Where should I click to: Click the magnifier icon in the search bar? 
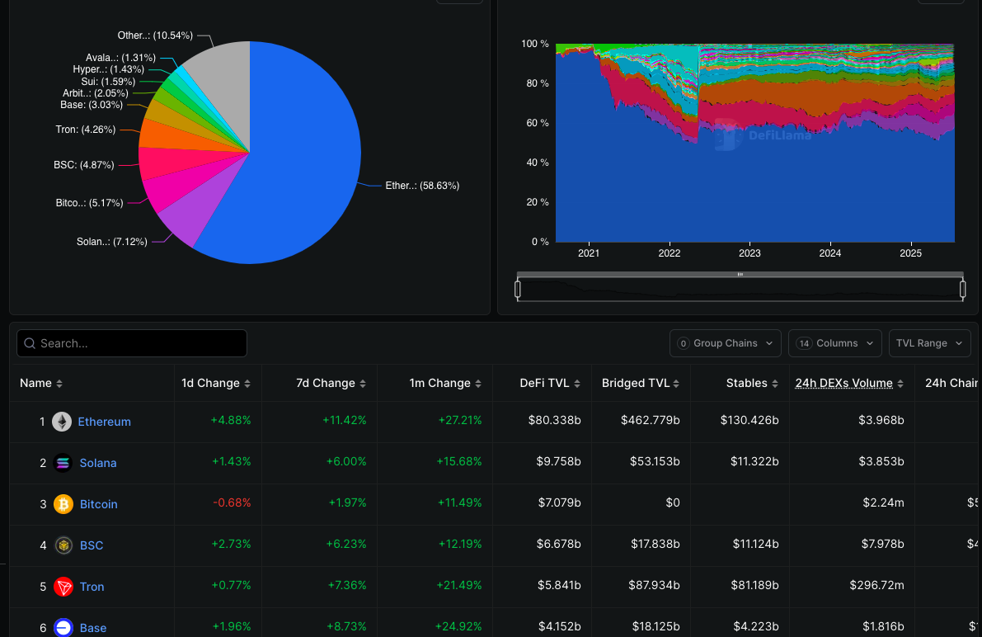click(29, 342)
